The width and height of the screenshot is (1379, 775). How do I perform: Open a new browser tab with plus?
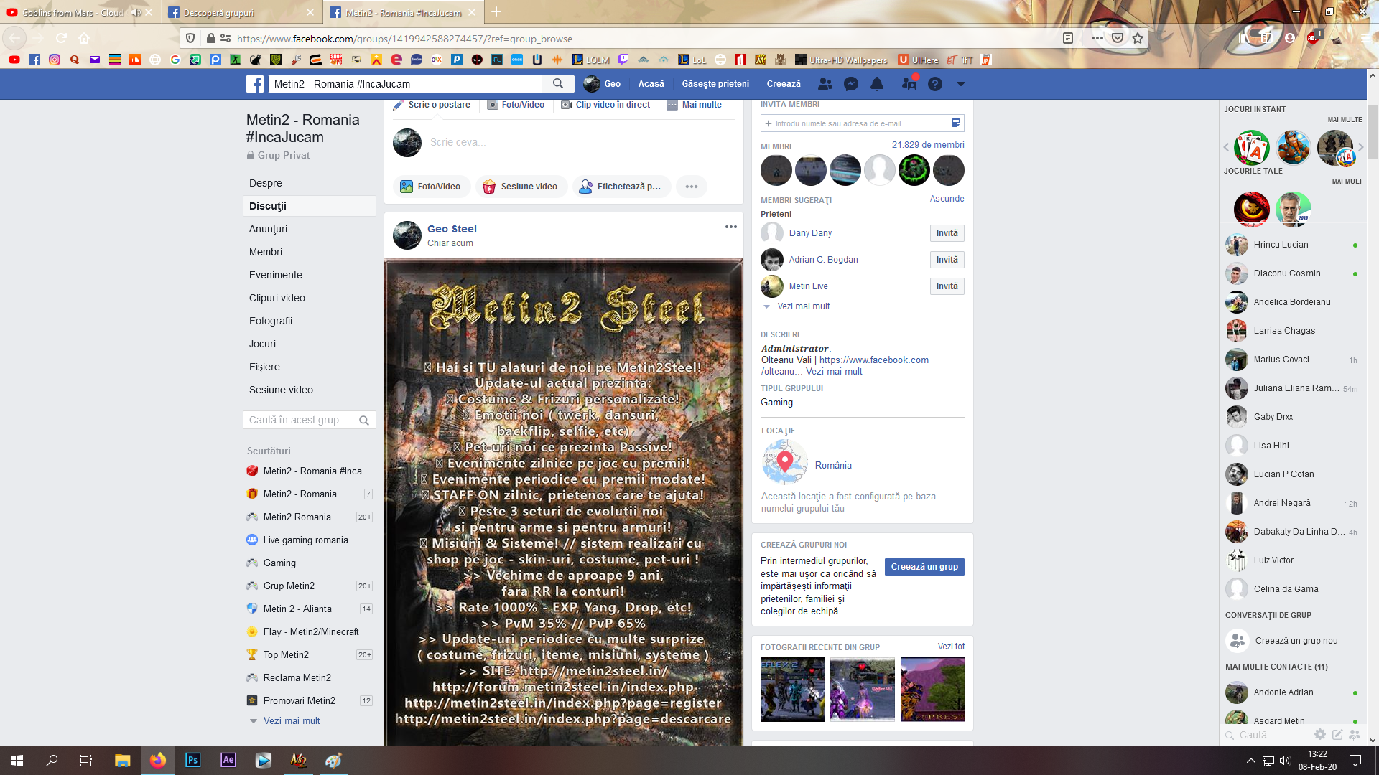pyautogui.click(x=496, y=12)
